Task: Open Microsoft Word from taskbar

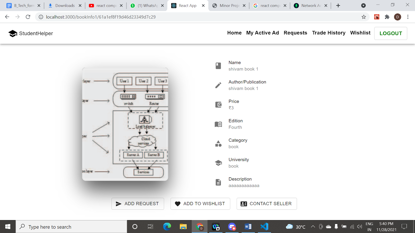Action: click(x=248, y=227)
